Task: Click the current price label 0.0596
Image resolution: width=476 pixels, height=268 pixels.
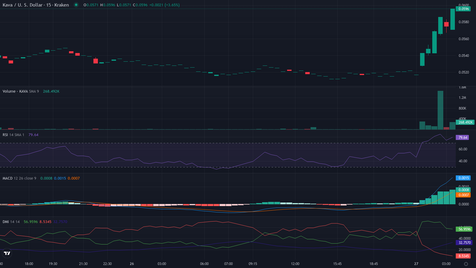Action: click(463, 9)
